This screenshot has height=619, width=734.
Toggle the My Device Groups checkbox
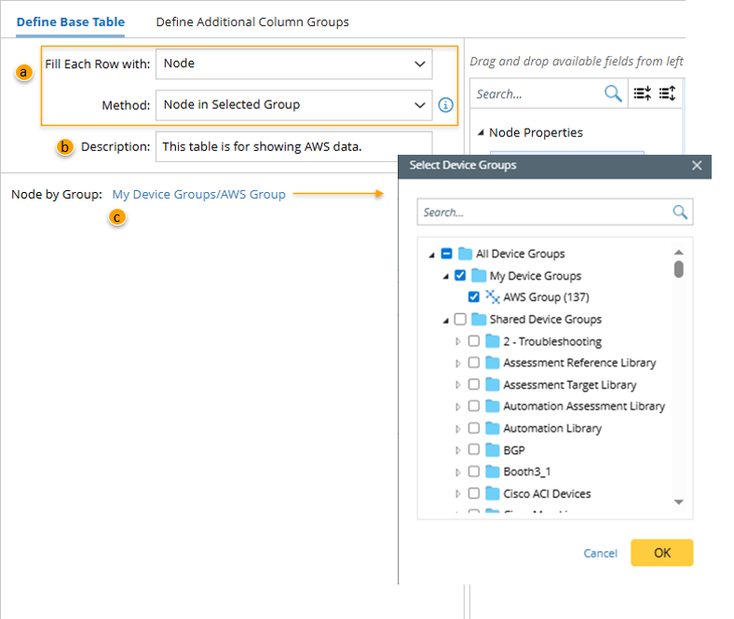pyautogui.click(x=460, y=276)
